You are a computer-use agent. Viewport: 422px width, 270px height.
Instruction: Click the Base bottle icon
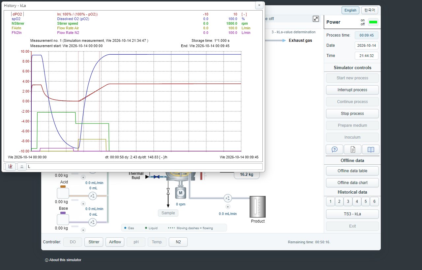63,218
